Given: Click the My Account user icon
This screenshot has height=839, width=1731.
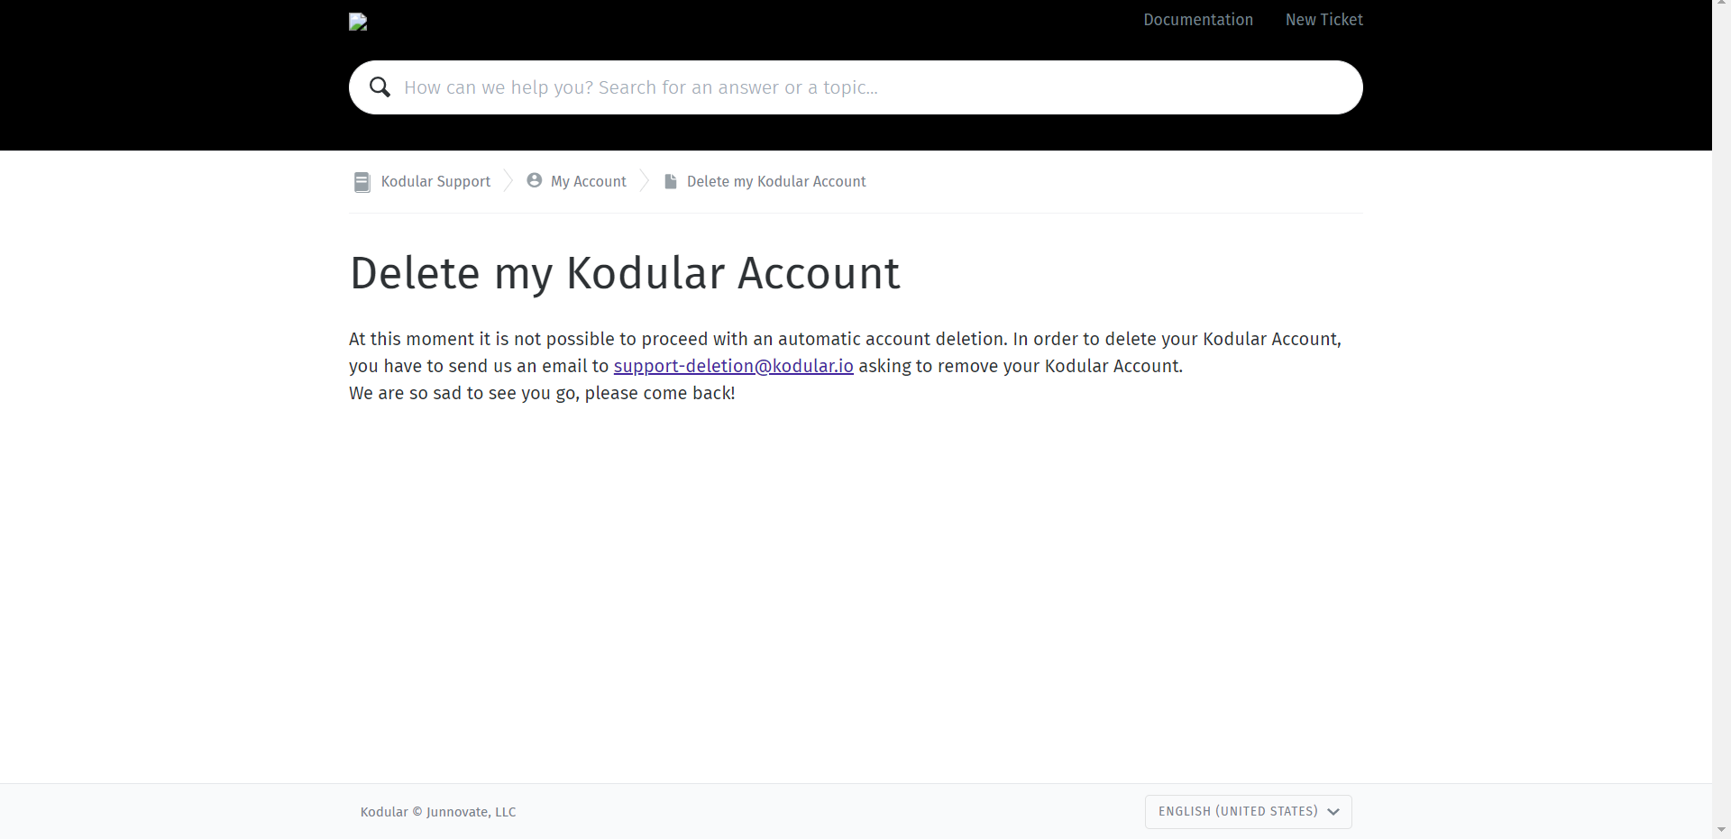Looking at the screenshot, I should [535, 180].
